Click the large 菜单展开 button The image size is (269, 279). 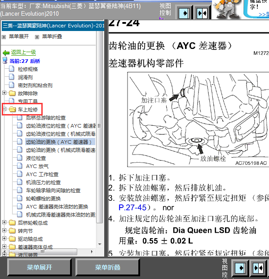click(39, 267)
